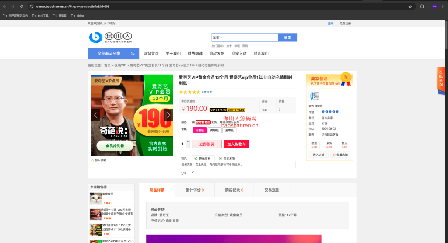The image size is (448, 243).
Task: Click the 首页 breadcrumb link
Action: coord(107,65)
